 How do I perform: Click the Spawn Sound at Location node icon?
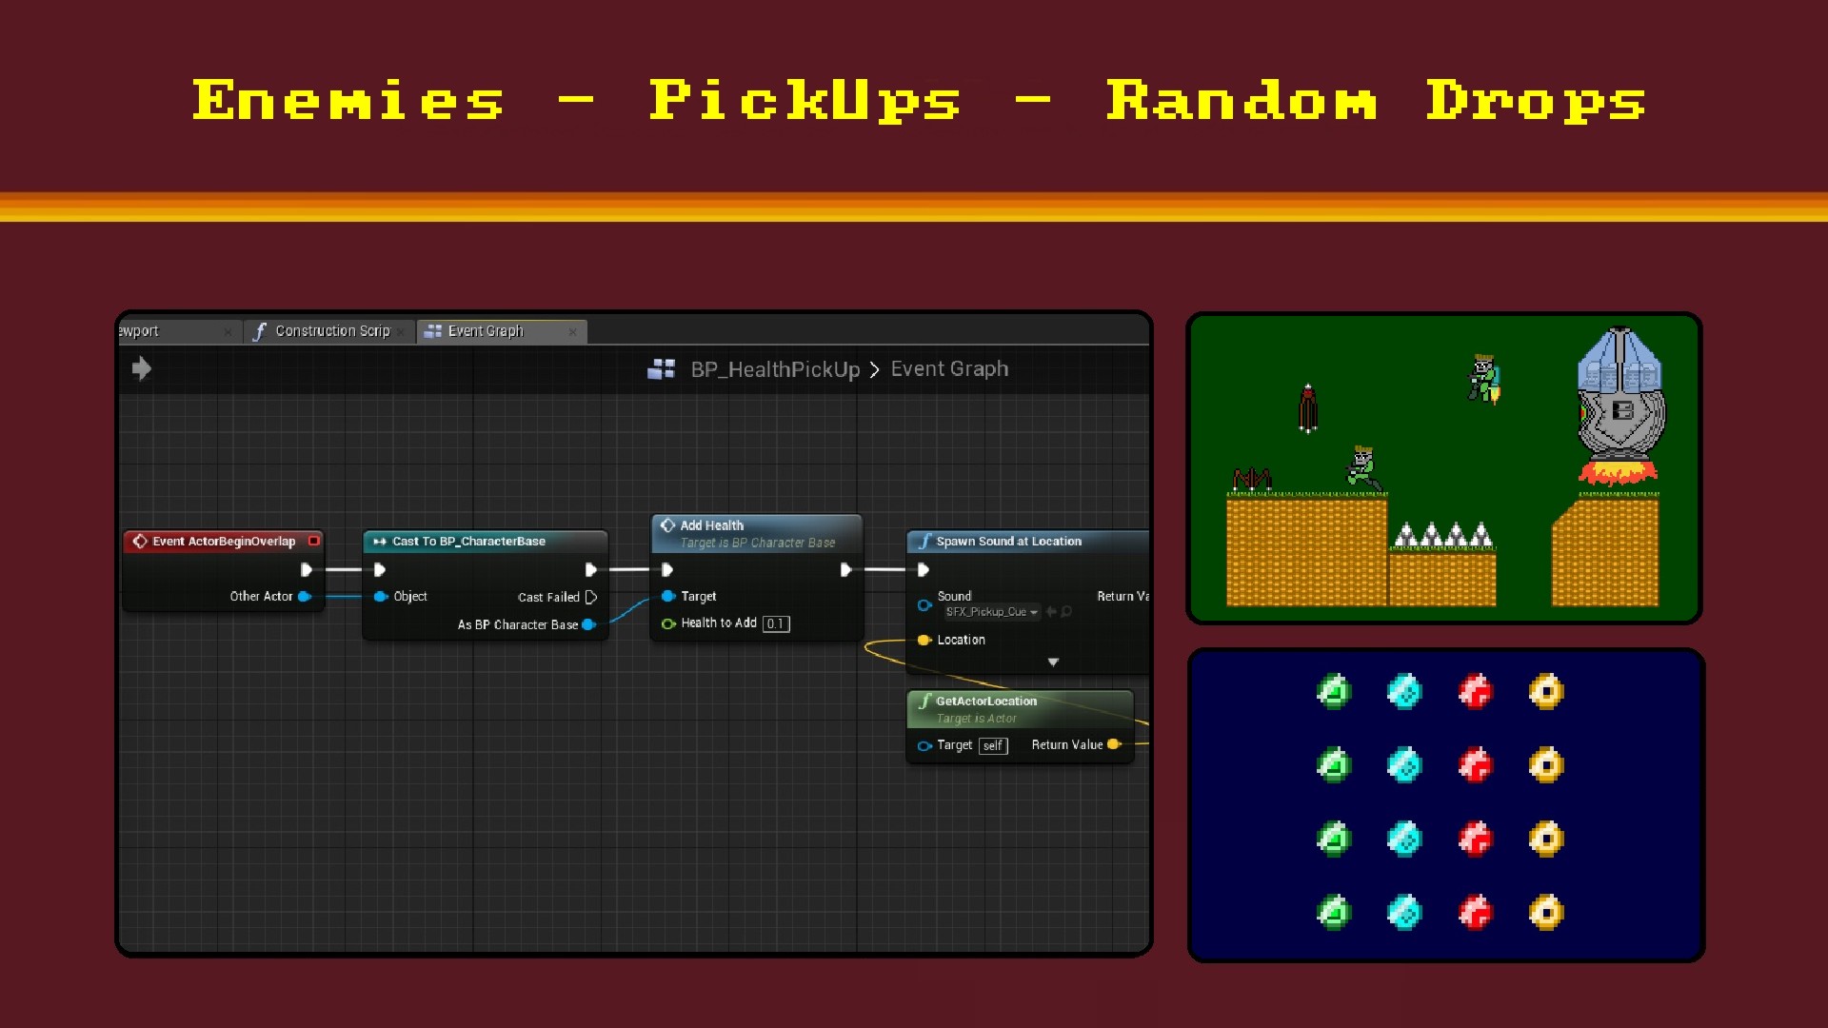924,541
